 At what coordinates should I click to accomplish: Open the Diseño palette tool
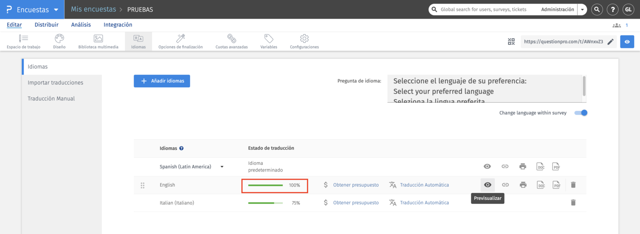point(59,41)
